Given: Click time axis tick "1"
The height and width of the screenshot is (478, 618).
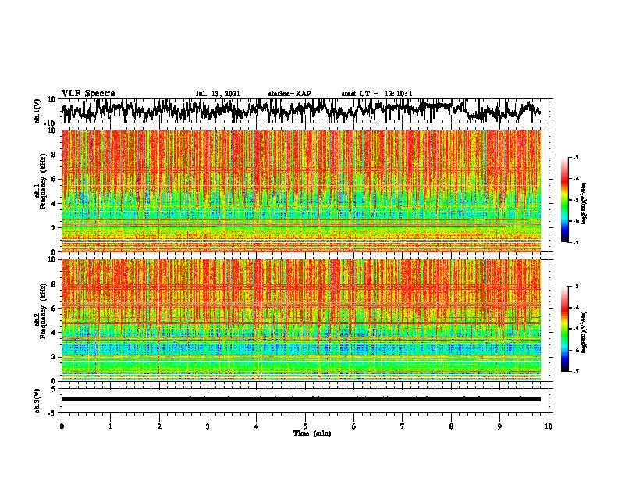Looking at the screenshot, I should tap(111, 426).
